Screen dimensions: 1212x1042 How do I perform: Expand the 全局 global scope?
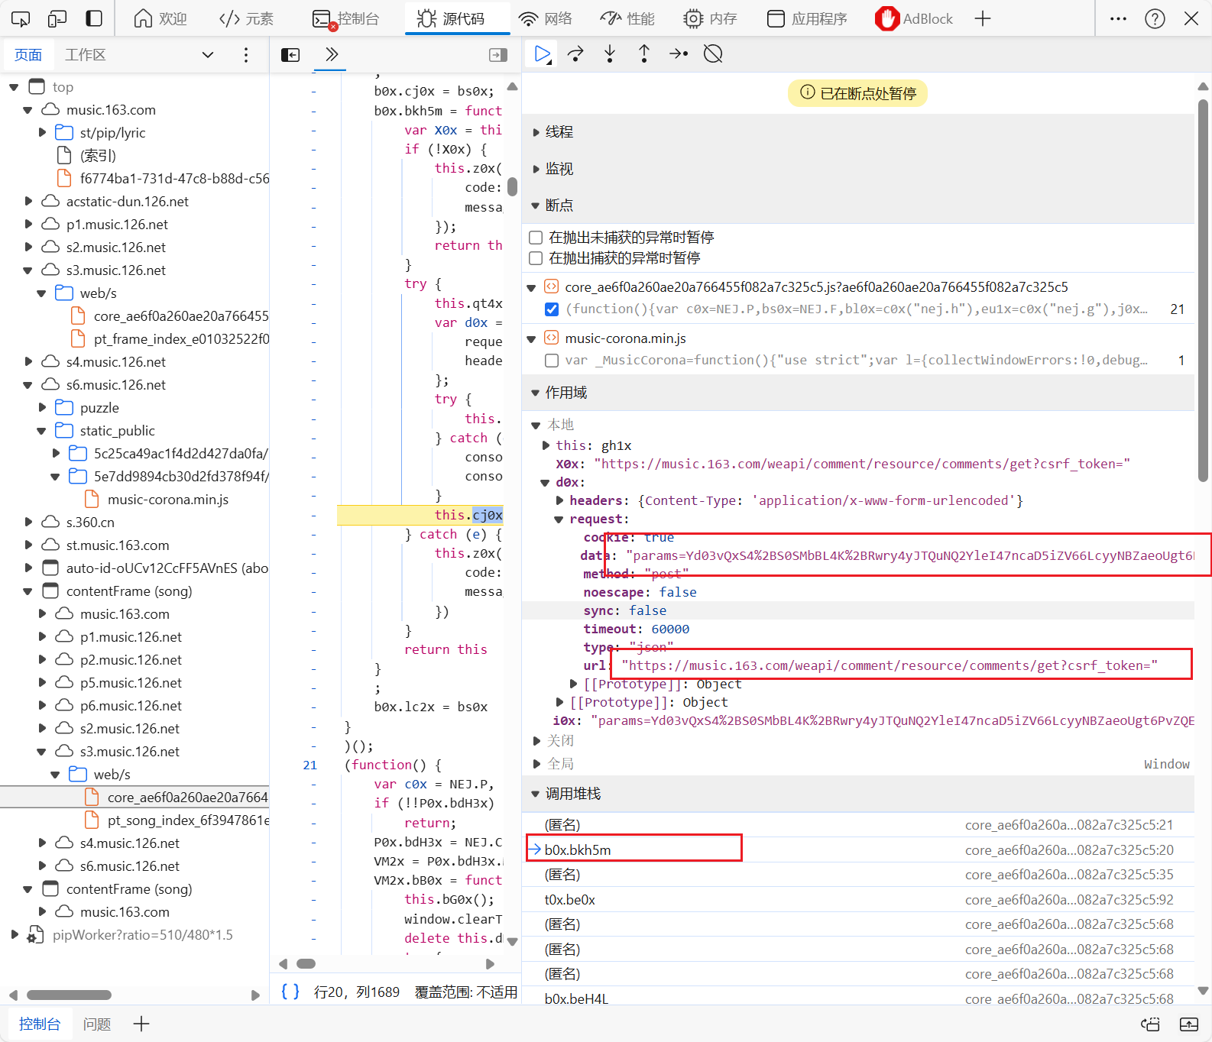[536, 764]
